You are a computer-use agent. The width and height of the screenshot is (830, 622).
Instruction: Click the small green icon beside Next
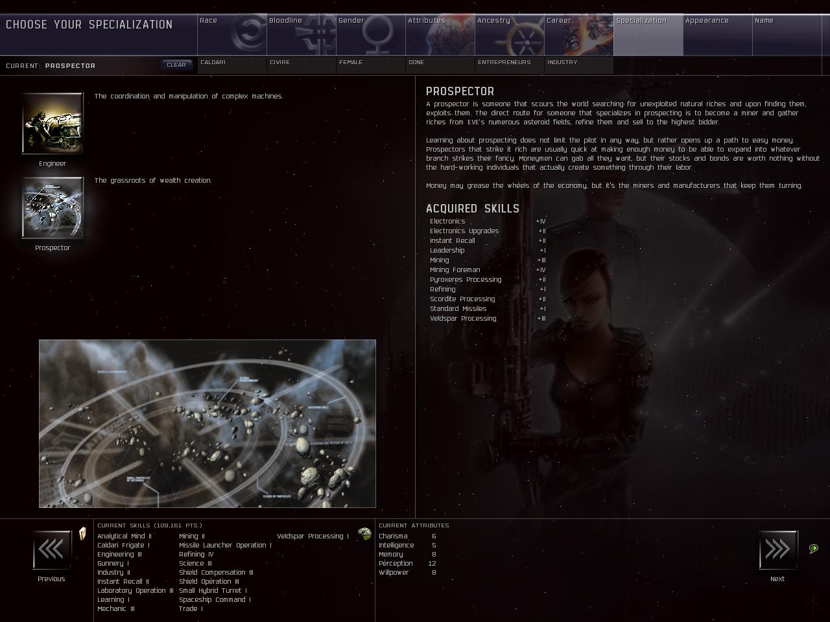click(x=814, y=549)
